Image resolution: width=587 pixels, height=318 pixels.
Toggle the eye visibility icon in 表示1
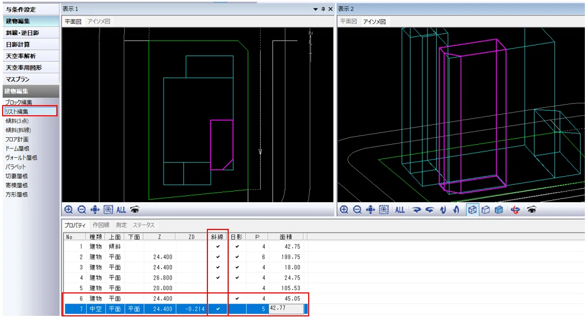(x=135, y=209)
